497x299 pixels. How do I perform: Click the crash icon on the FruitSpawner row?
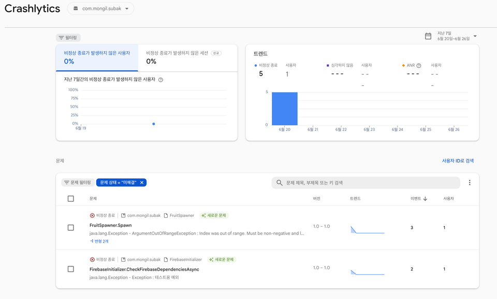(92, 215)
